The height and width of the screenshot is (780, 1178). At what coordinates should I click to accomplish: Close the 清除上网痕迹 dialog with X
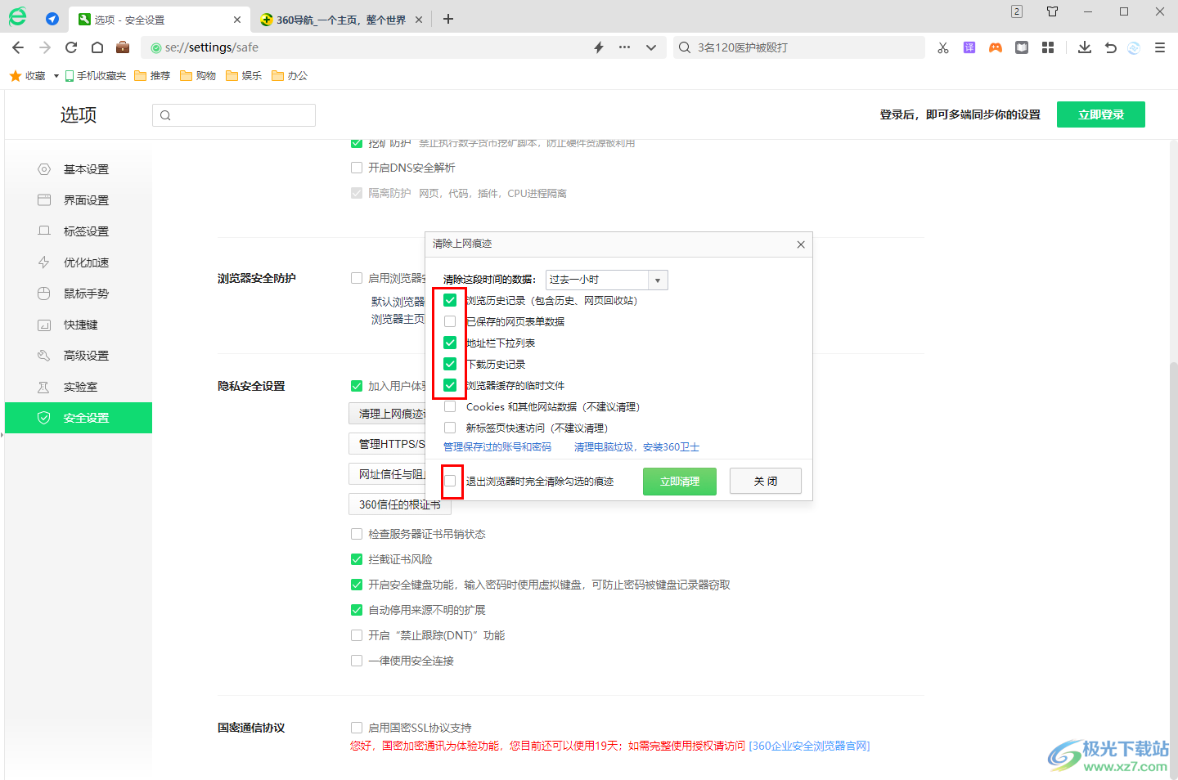pyautogui.click(x=801, y=244)
